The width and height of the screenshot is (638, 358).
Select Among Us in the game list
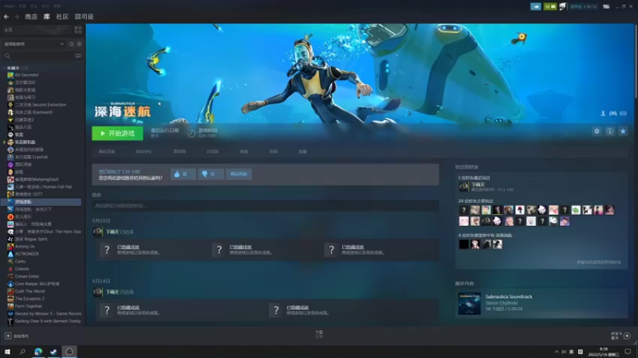[x=25, y=247]
